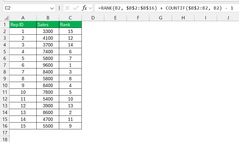
Task: Open the Name Box dropdown arrow
Action: (52, 8)
